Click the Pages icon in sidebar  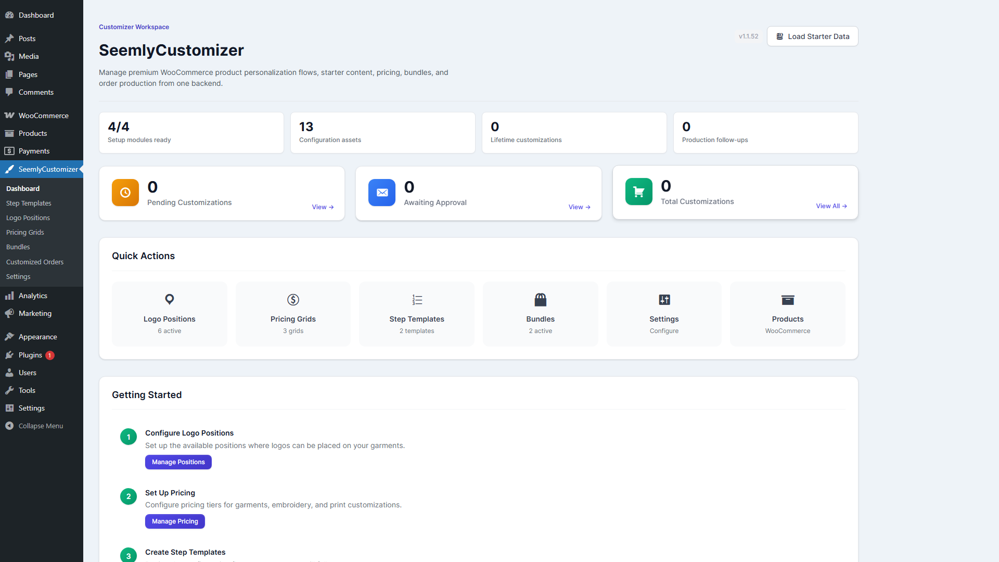tap(9, 74)
